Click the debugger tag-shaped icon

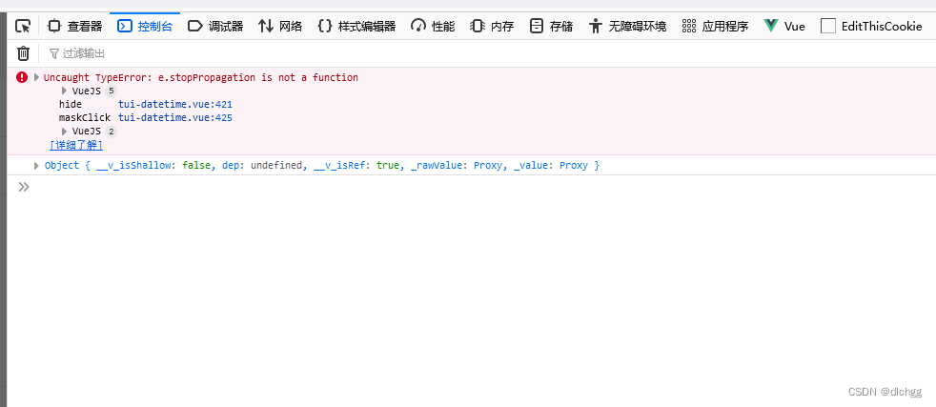pyautogui.click(x=195, y=26)
